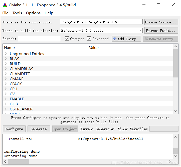Image resolution: width=181 pixels, height=167 pixels.
Task: Click the source code path field
Action: pyautogui.click(x=101, y=22)
